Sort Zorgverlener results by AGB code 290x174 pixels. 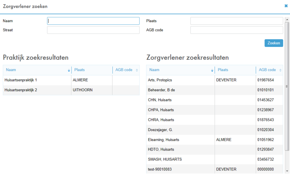coord(269,70)
